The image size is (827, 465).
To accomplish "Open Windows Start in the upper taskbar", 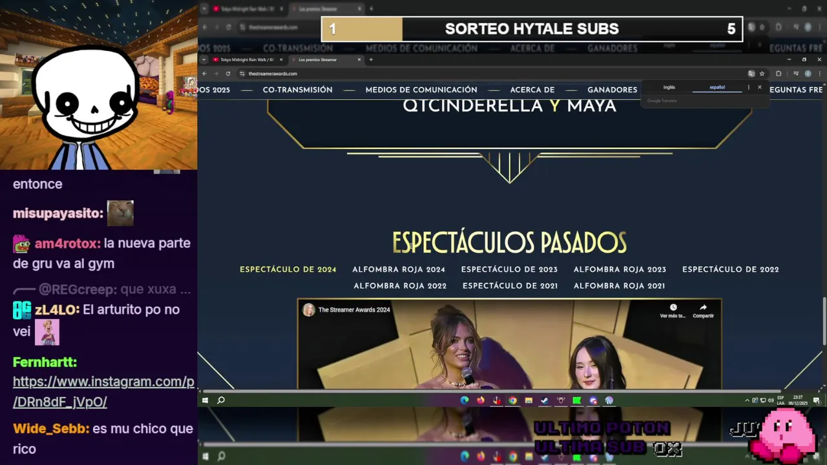I will [x=205, y=400].
